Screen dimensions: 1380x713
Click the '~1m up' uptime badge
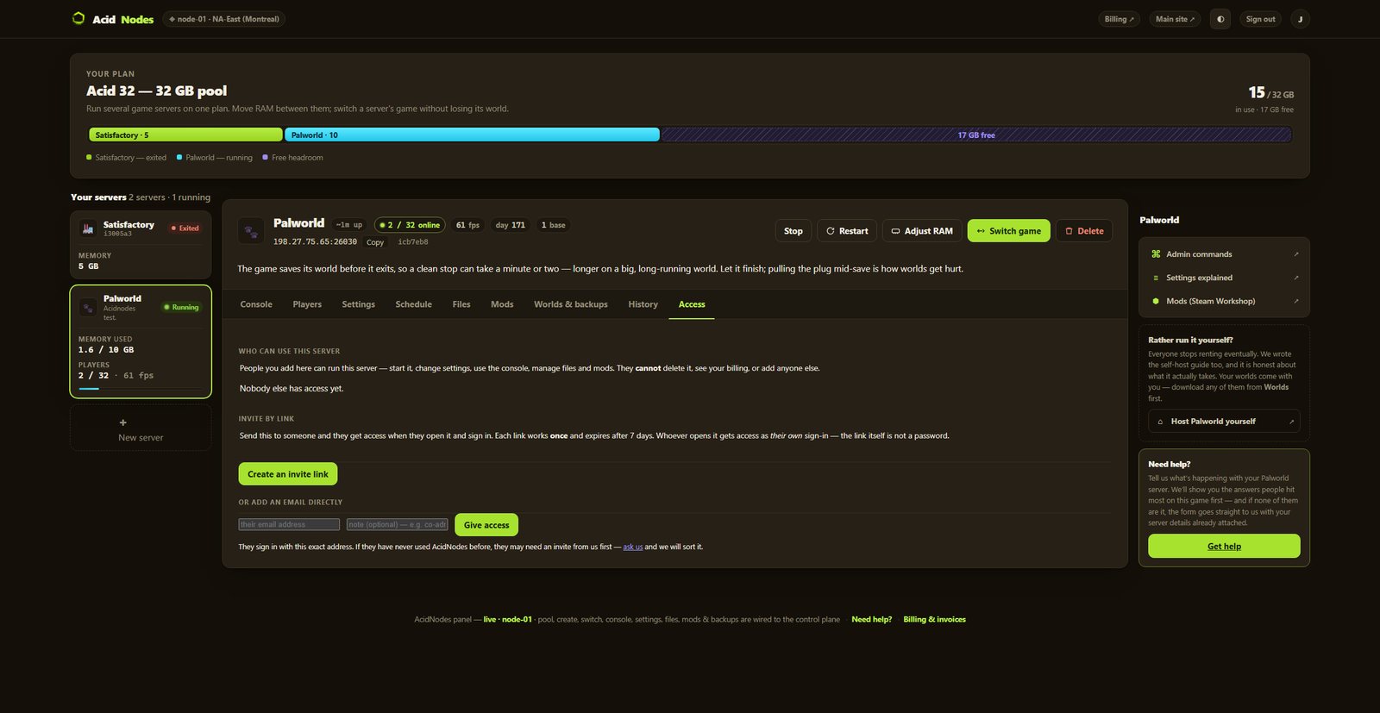pyautogui.click(x=349, y=225)
